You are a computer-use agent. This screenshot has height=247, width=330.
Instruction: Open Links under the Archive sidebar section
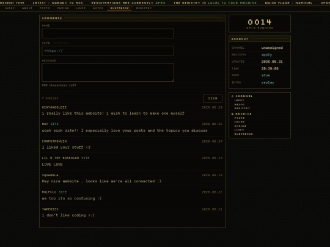coord(239,130)
